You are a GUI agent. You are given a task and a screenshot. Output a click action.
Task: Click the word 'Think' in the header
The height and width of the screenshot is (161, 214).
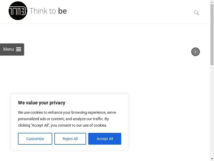39,11
